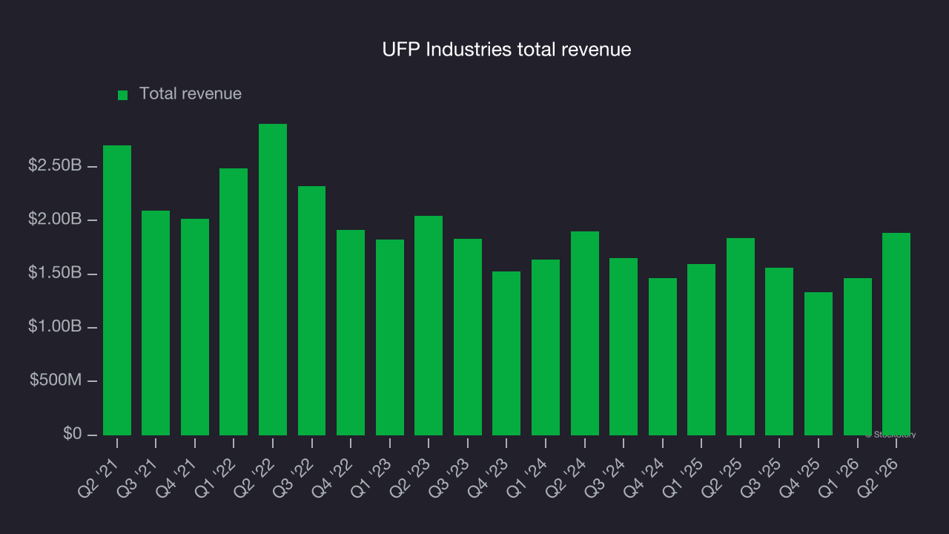Viewport: 949px width, 534px height.
Task: Click the revenue bar for Q2 '21
Action: (117, 290)
